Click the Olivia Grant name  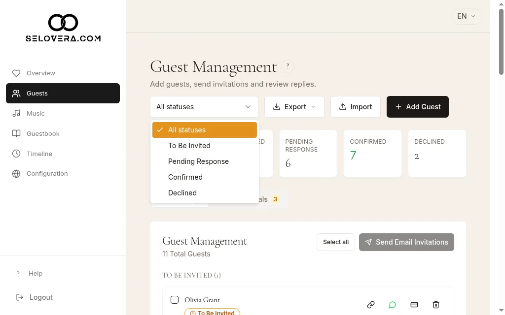[x=202, y=300]
